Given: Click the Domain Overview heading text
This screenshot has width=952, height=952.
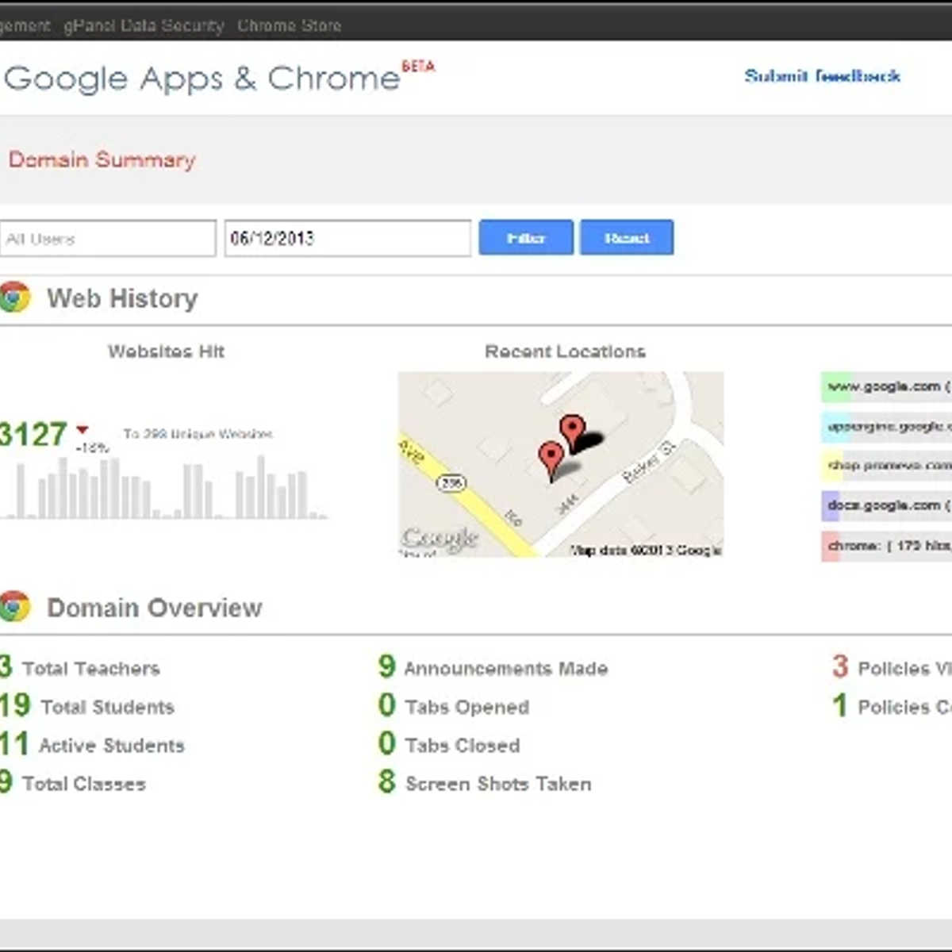Looking at the screenshot, I should click(x=154, y=608).
